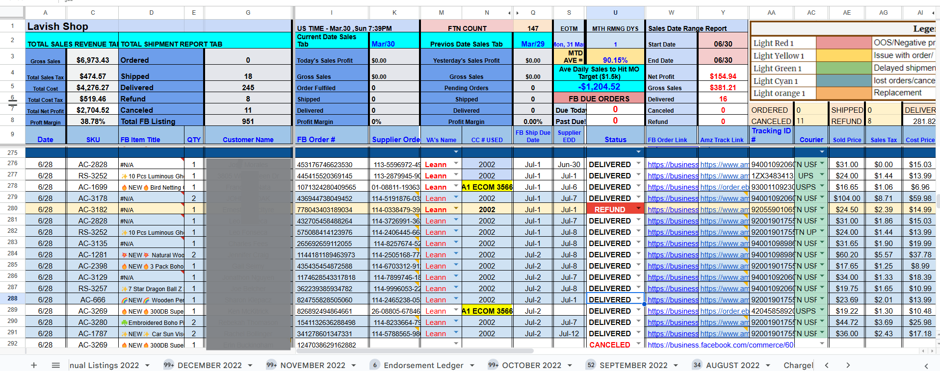This screenshot has height=371, width=940.
Task: Select row 280 header
Action: [13, 208]
